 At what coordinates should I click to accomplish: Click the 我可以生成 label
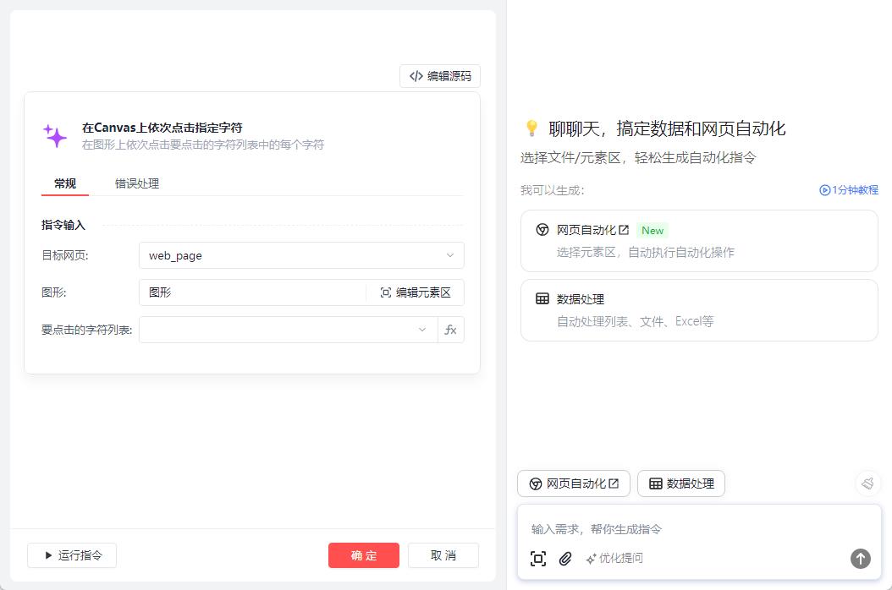tap(552, 190)
